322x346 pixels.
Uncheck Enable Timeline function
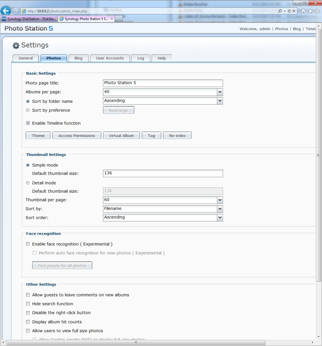(28, 123)
